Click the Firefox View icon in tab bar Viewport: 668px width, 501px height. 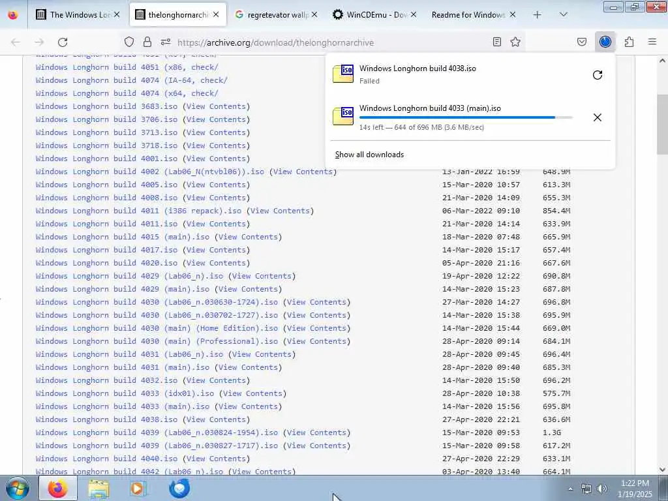[x=13, y=15]
